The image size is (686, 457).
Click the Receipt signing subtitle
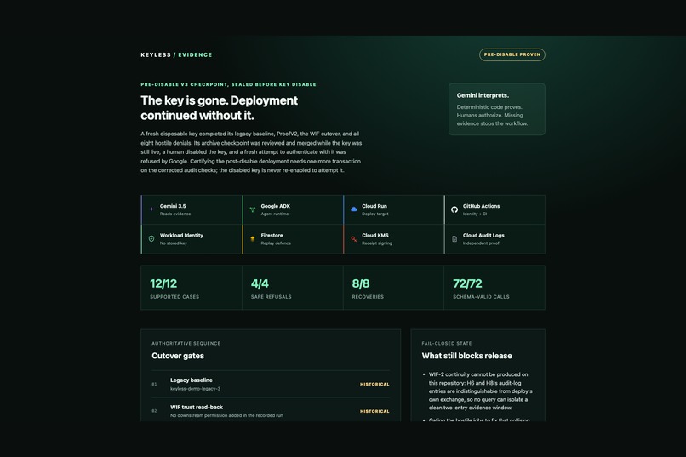click(x=377, y=243)
